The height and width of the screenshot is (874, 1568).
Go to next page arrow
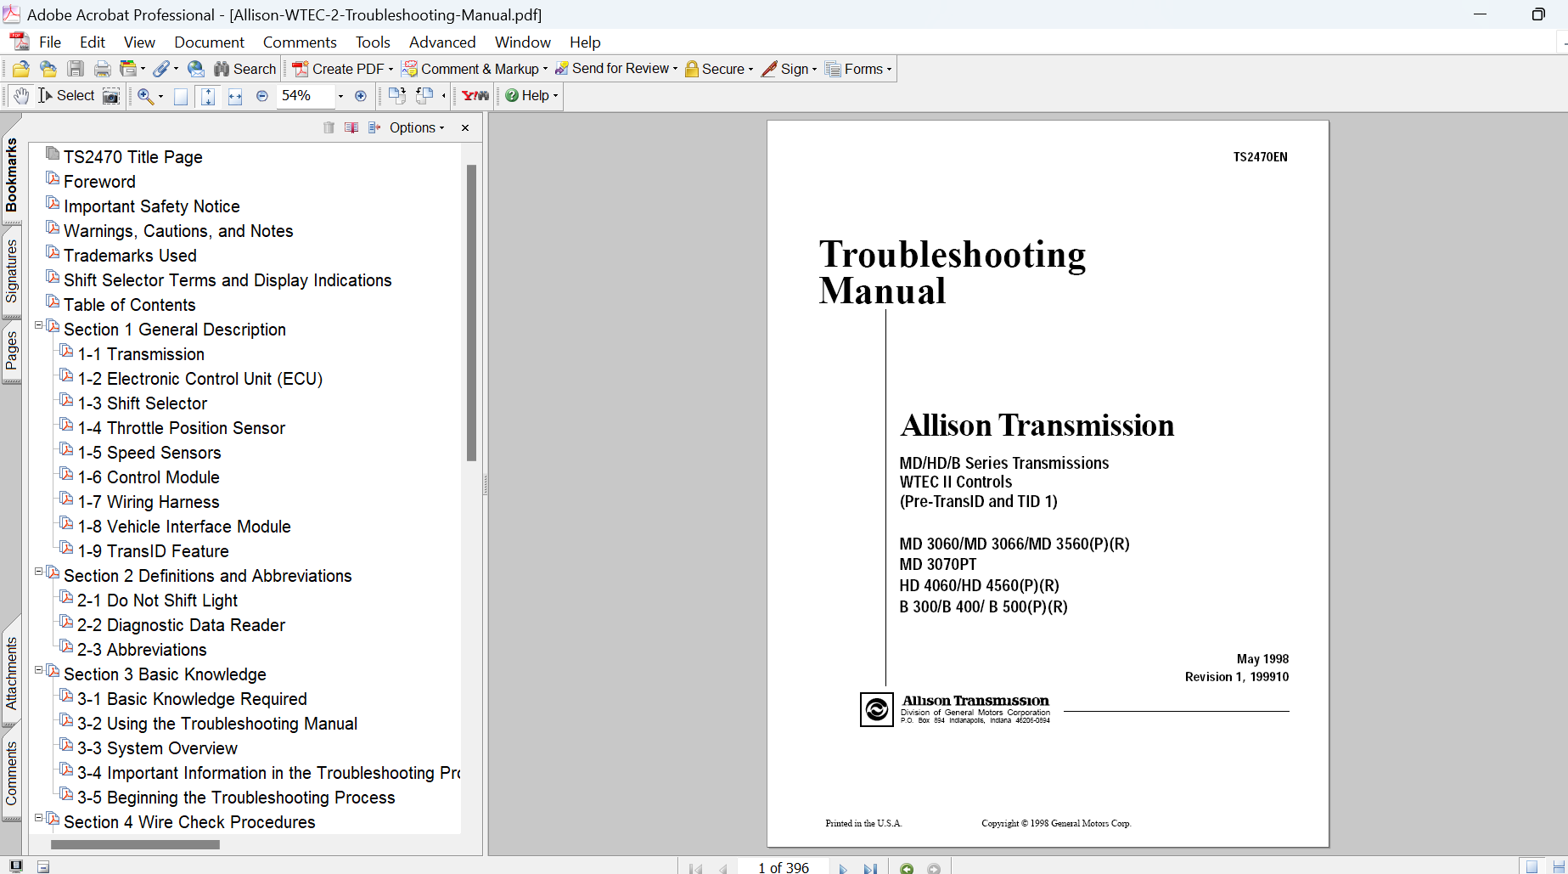click(x=843, y=868)
